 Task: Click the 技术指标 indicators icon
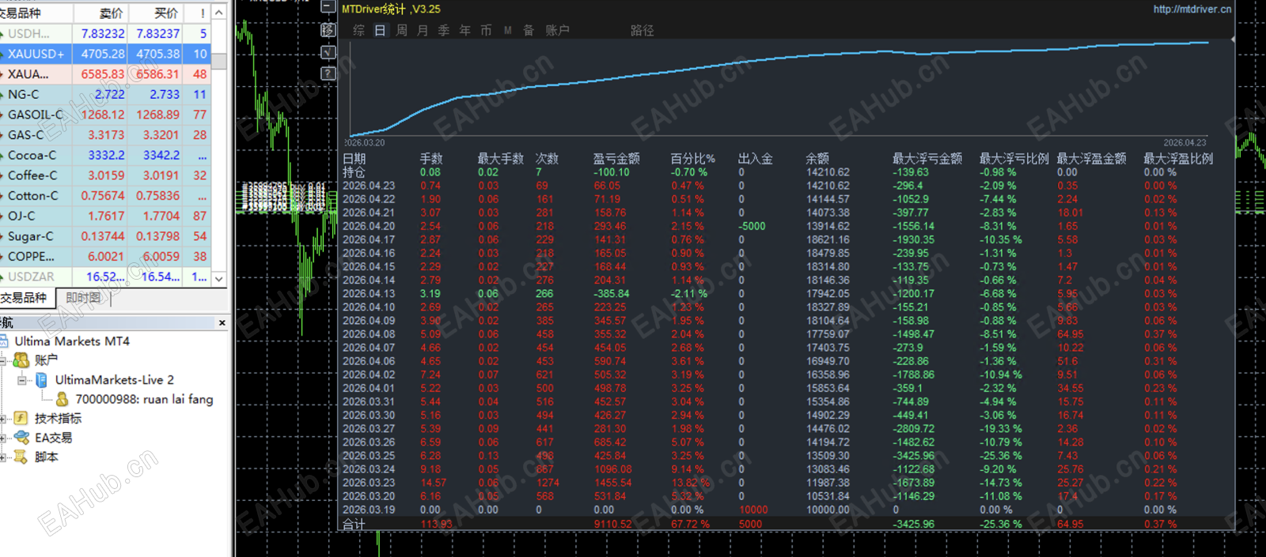21,418
